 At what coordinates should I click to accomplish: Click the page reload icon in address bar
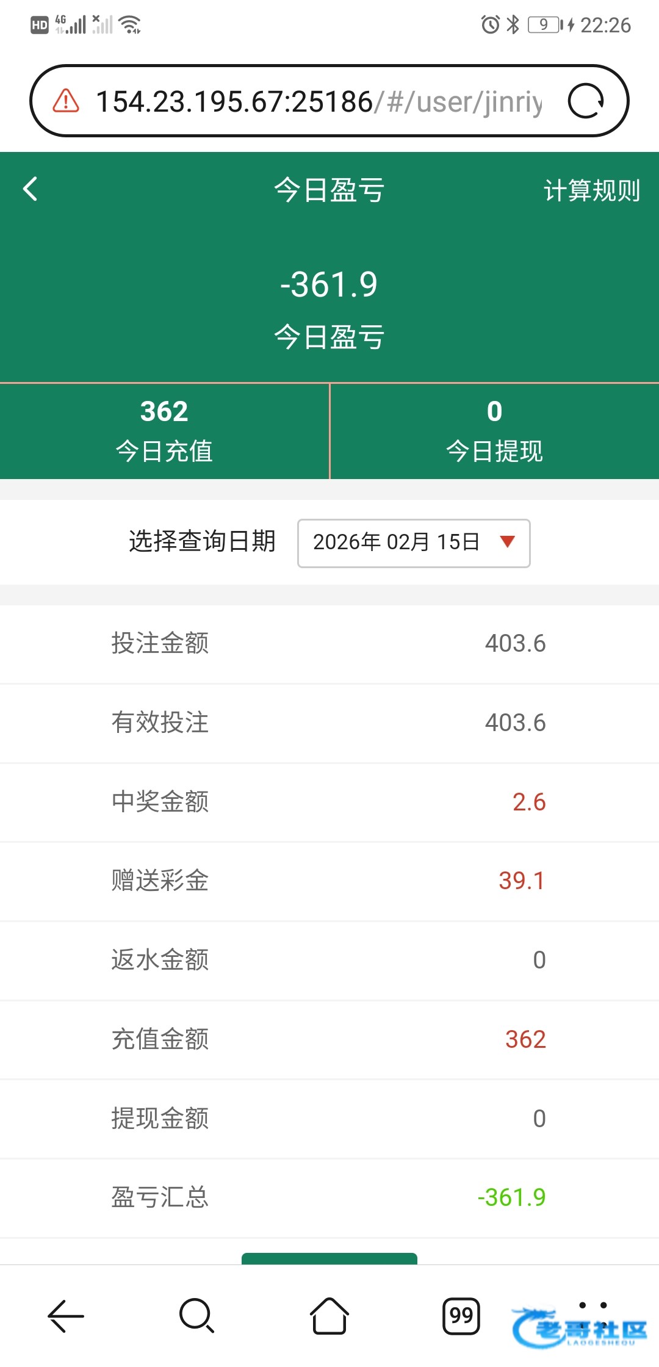(585, 101)
